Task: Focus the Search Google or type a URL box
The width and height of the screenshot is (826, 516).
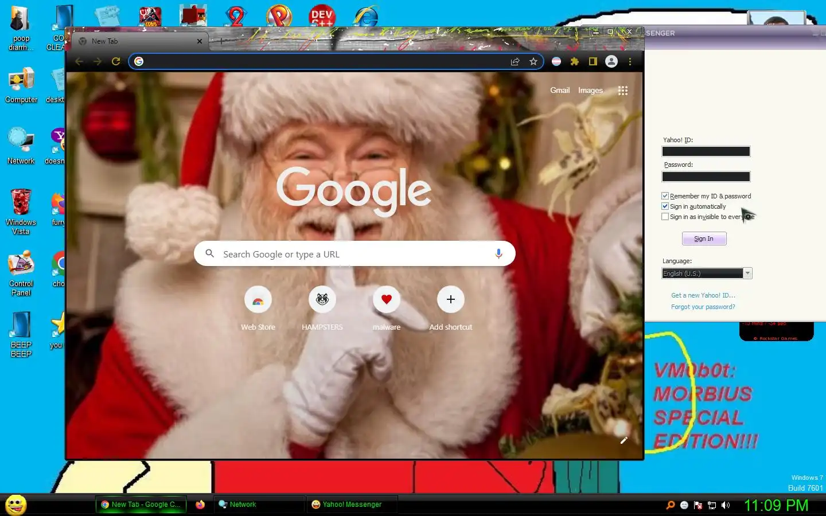Action: click(354, 253)
